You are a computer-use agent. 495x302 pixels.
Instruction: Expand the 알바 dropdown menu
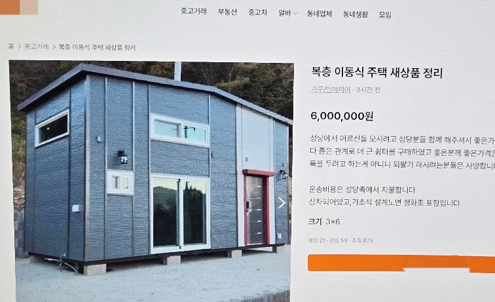tap(287, 13)
